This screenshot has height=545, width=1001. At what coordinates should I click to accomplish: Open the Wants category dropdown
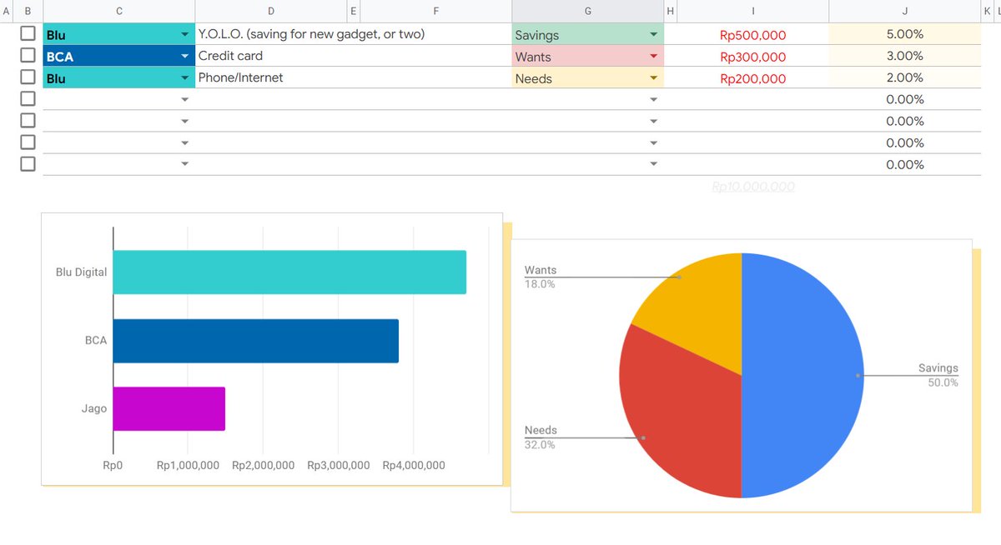coord(654,57)
